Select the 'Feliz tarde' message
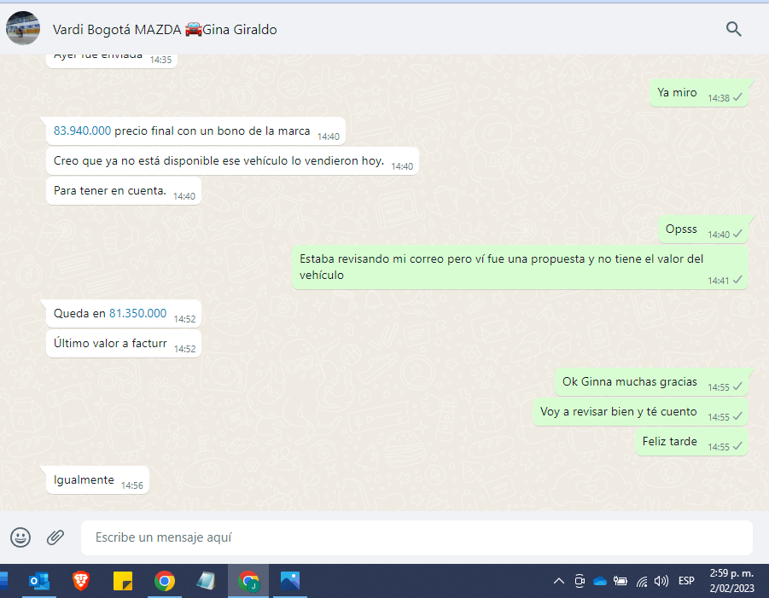The image size is (769, 598). coord(691,442)
